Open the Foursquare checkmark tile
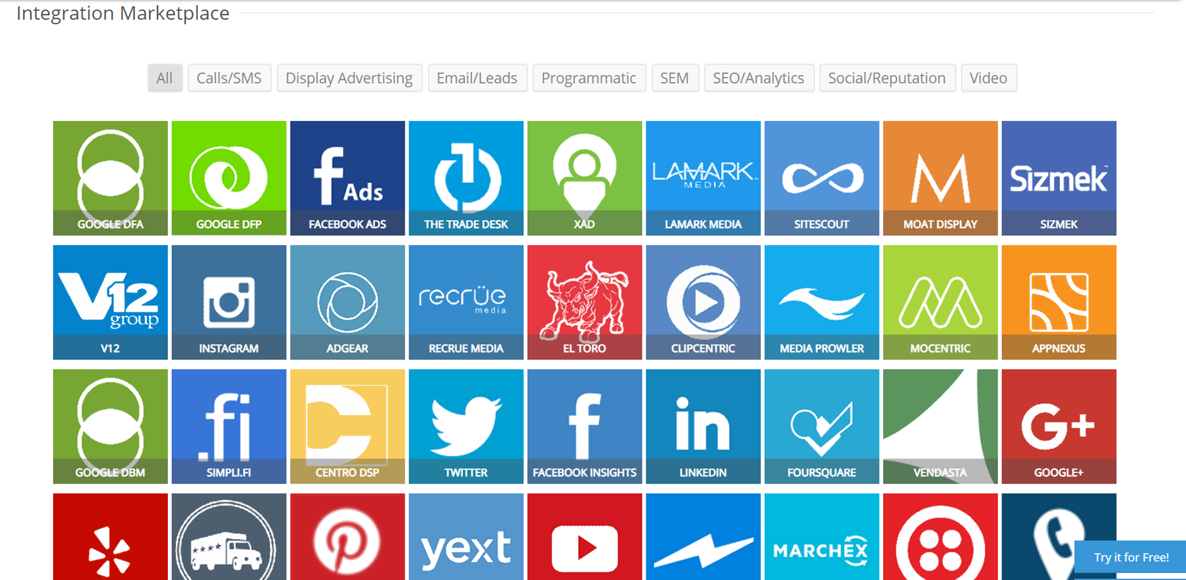Image resolution: width=1186 pixels, height=580 pixels. coord(821,426)
